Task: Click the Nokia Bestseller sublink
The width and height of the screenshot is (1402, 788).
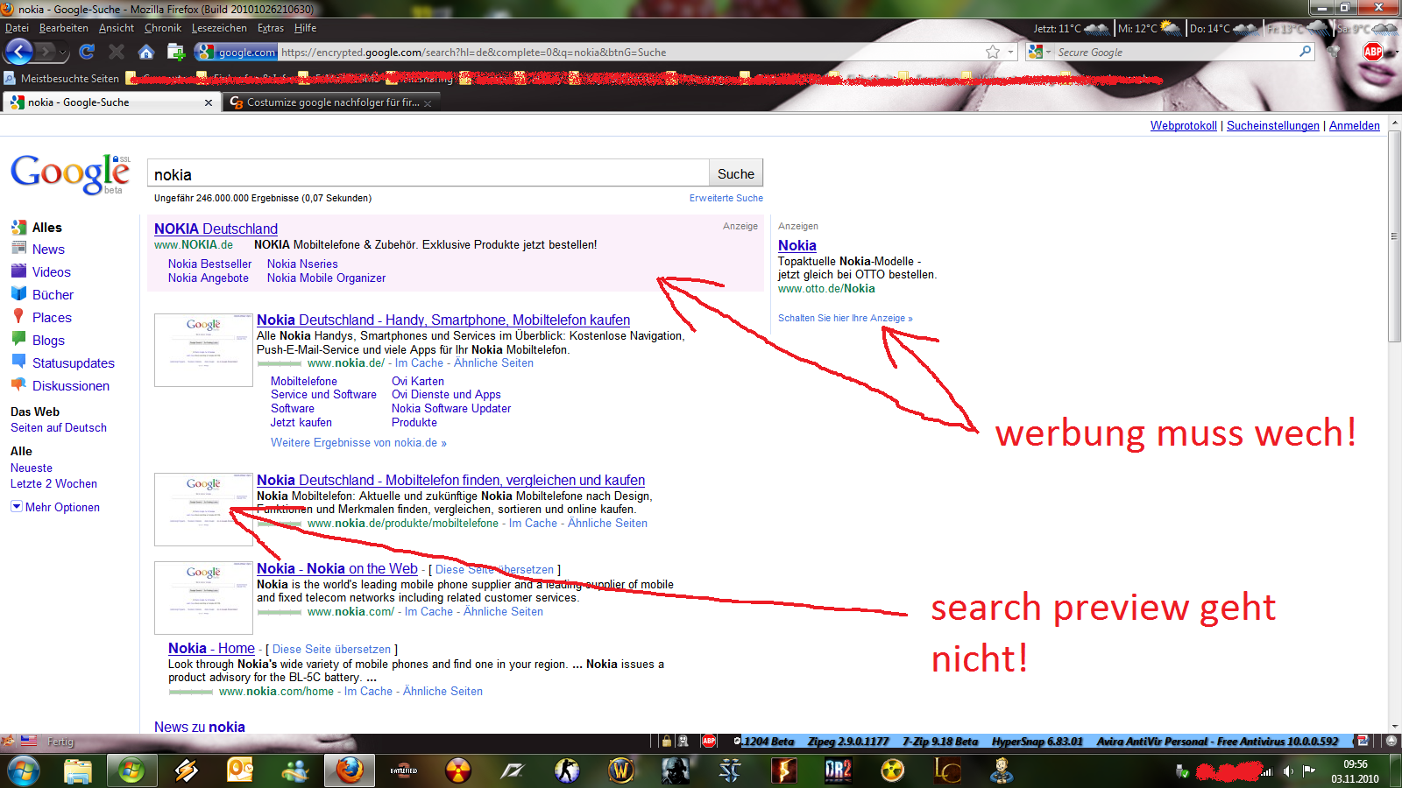Action: click(209, 264)
